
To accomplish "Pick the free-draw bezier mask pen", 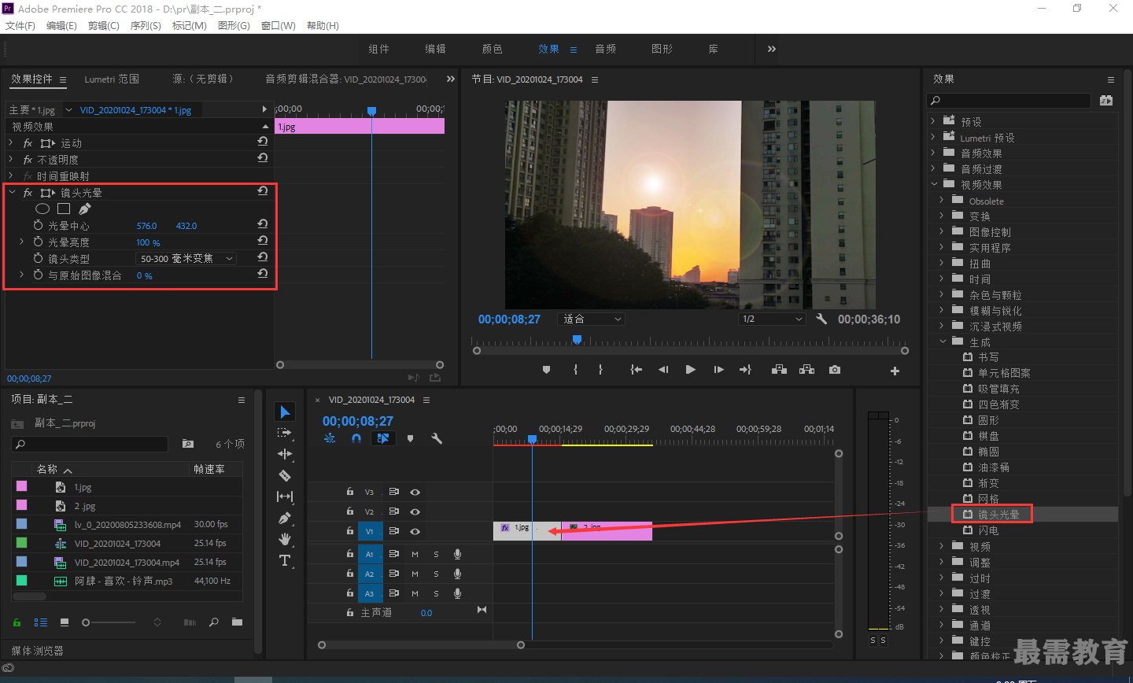I will click(85, 209).
